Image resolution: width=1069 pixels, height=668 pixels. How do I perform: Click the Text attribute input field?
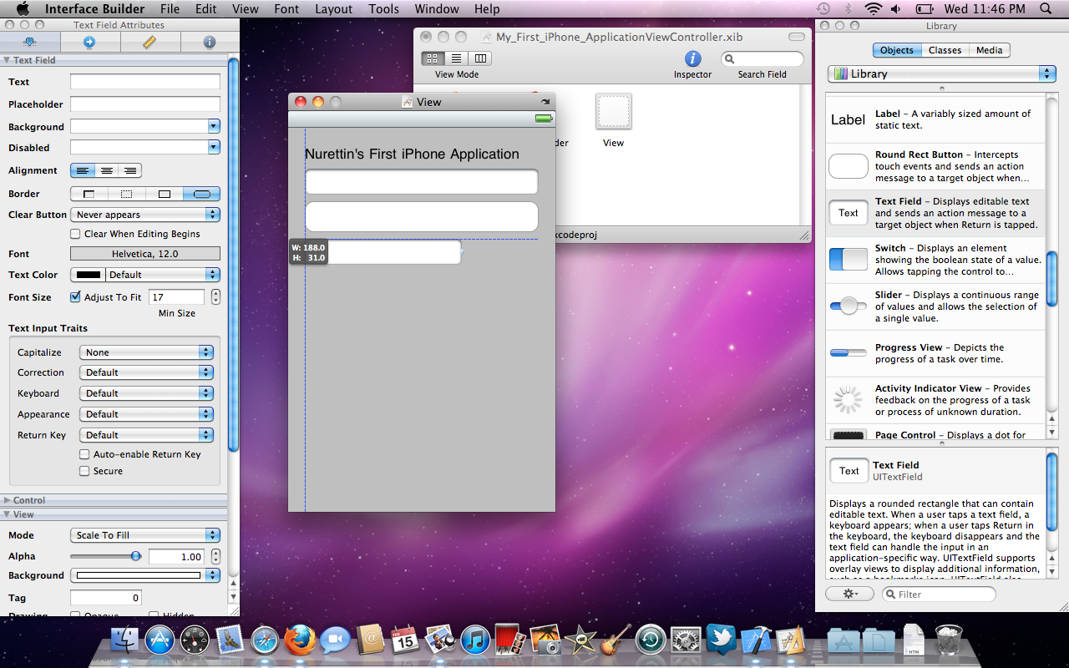(145, 82)
